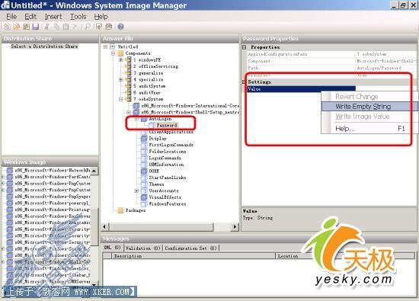Select the LogonCommands tree item
Screen dimensions: 419x301
pos(165,158)
